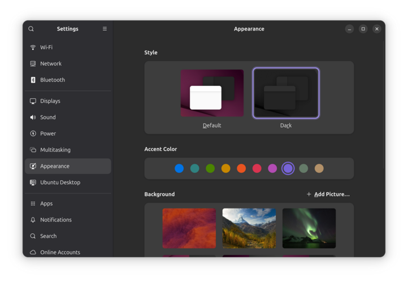
Task: Click the Power icon in sidebar
Action: pyautogui.click(x=33, y=134)
